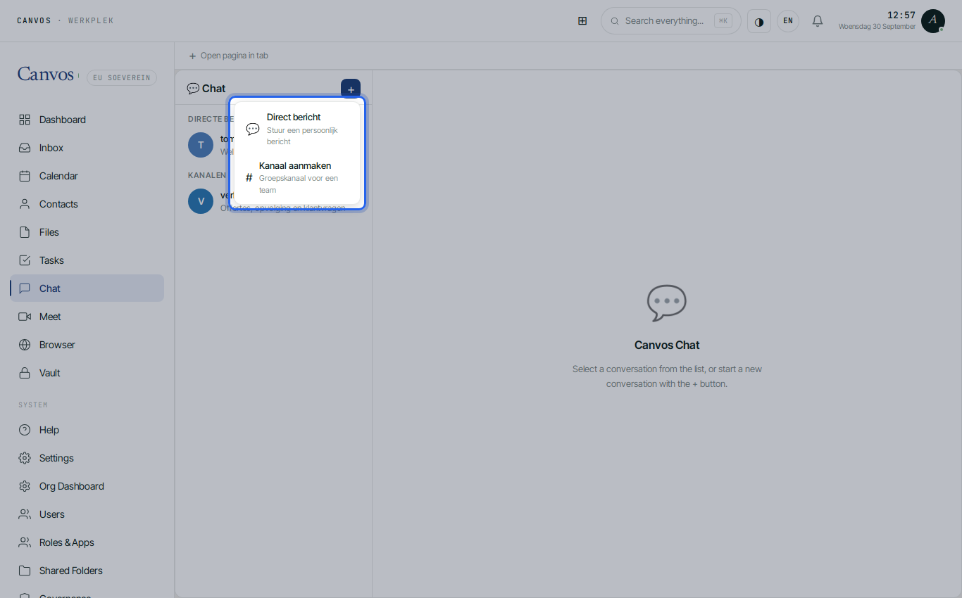Choose Direct bericht from the menu
Viewport: 962px width, 598px height.
tap(297, 129)
